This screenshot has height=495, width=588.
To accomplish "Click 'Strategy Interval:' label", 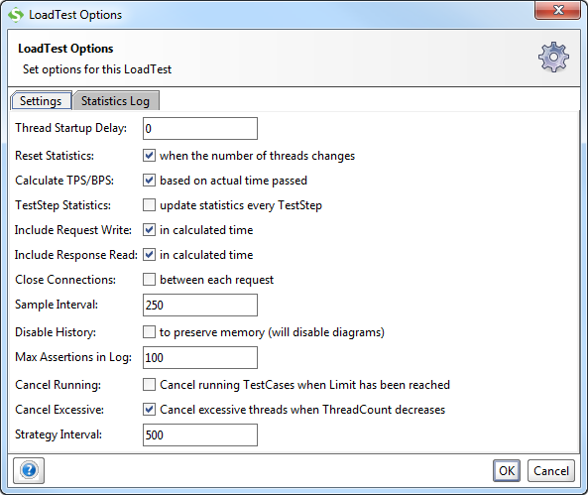I will [59, 434].
